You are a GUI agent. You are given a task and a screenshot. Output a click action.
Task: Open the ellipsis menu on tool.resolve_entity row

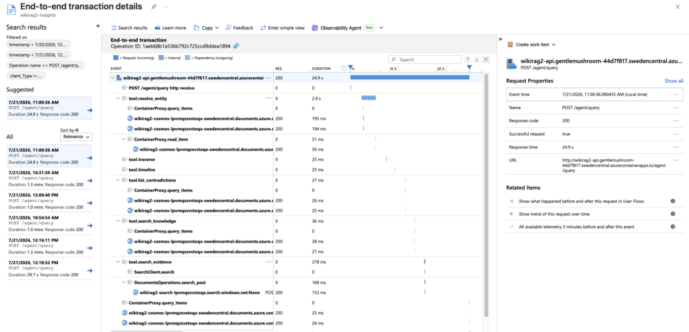pos(268,98)
